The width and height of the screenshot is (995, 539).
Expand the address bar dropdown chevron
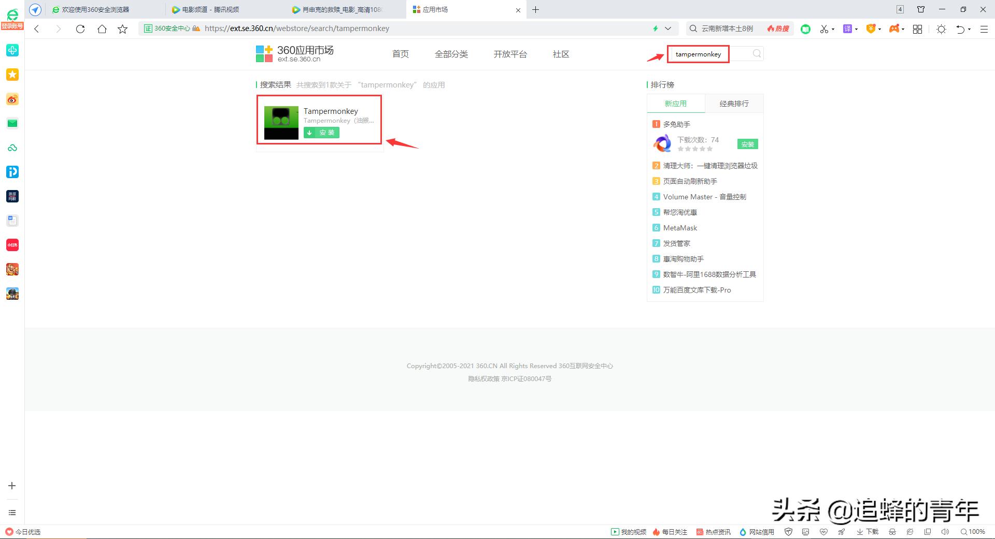click(668, 28)
